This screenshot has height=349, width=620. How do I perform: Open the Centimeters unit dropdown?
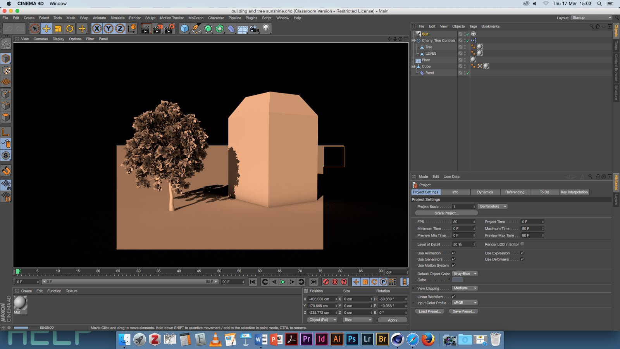click(493, 206)
